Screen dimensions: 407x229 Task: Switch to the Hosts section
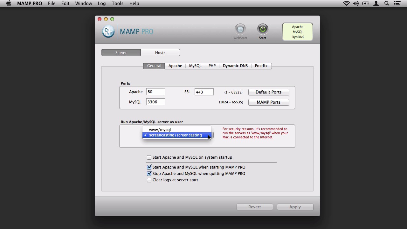(160, 52)
